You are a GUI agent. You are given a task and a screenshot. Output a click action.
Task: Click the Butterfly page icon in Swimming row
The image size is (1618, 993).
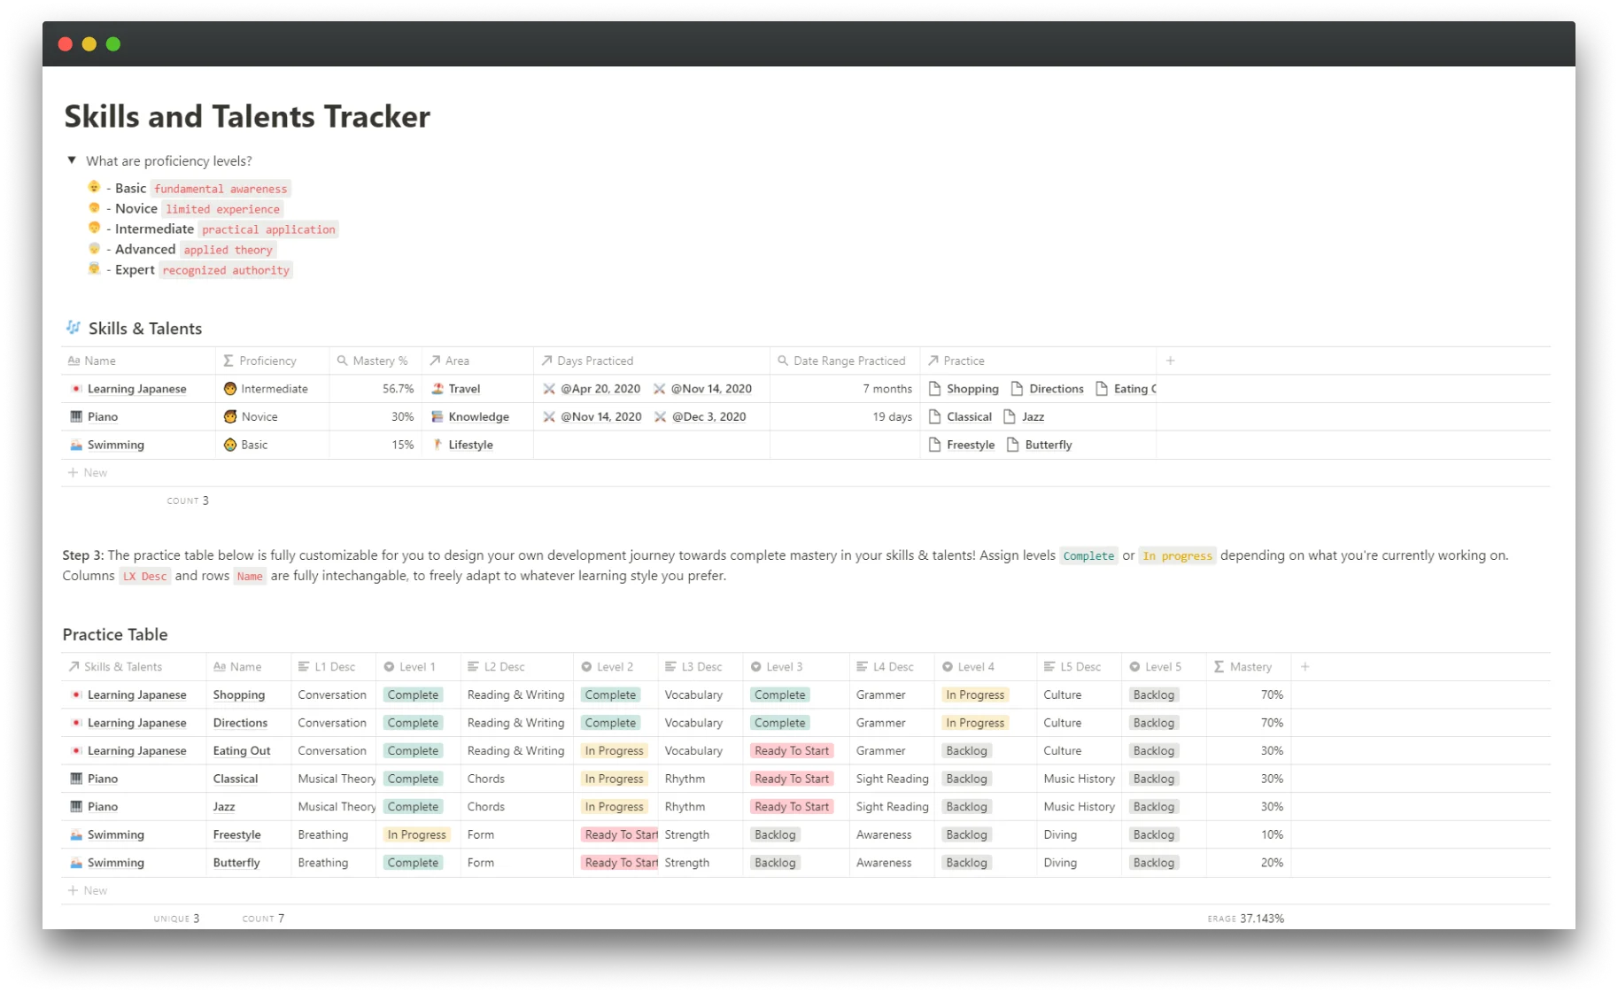point(1012,445)
